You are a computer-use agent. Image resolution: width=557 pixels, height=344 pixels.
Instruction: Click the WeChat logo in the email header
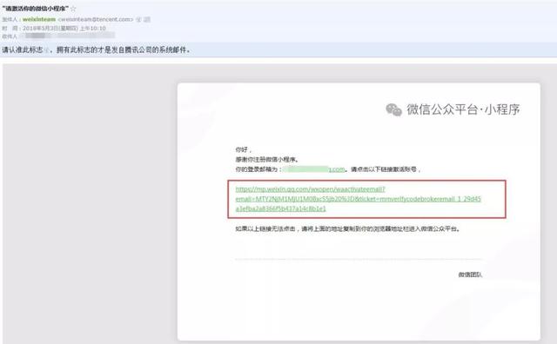coord(393,109)
